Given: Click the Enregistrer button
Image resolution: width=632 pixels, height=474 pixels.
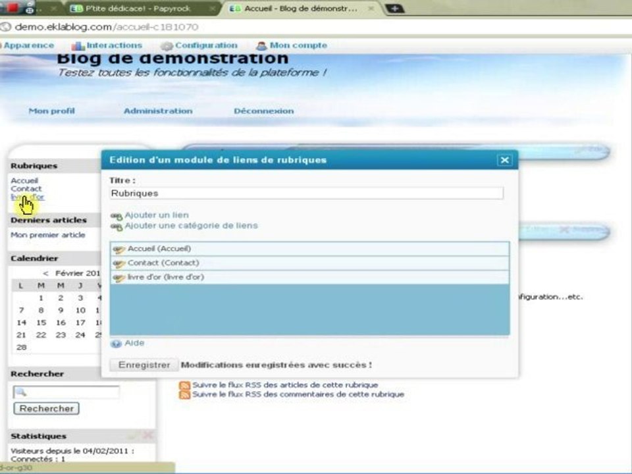Looking at the screenshot, I should 144,365.
